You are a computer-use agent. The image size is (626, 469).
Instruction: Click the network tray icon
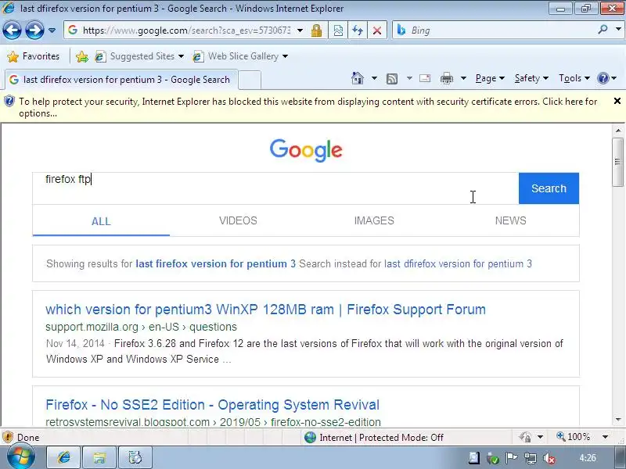(531, 459)
